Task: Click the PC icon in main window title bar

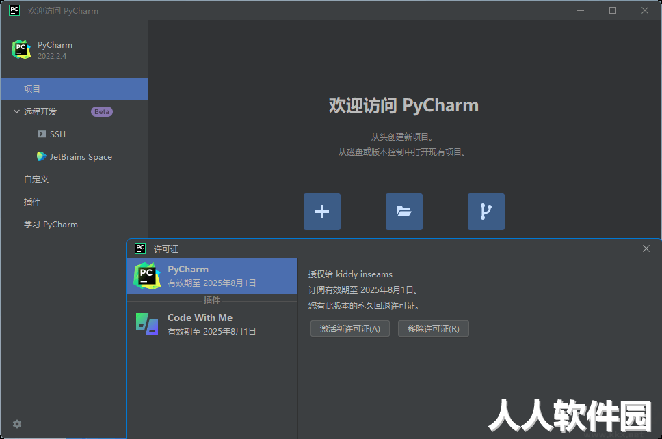Action: click(x=14, y=10)
